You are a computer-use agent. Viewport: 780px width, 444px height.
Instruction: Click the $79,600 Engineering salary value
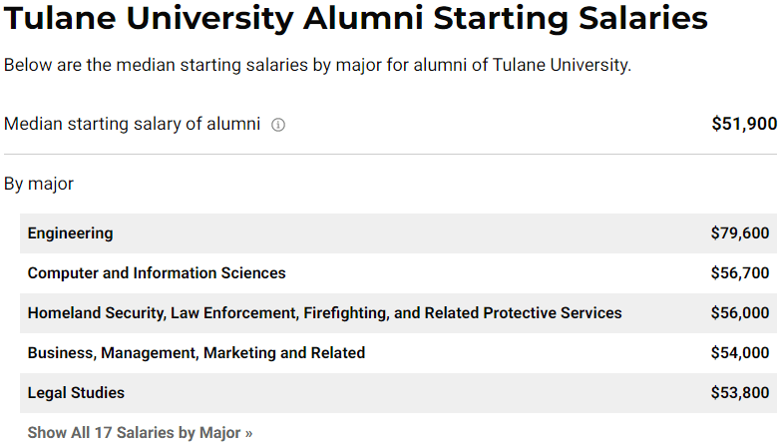pyautogui.click(x=740, y=232)
